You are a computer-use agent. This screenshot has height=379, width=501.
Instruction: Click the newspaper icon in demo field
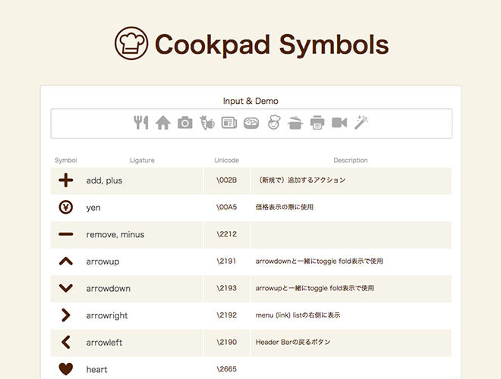(x=229, y=123)
